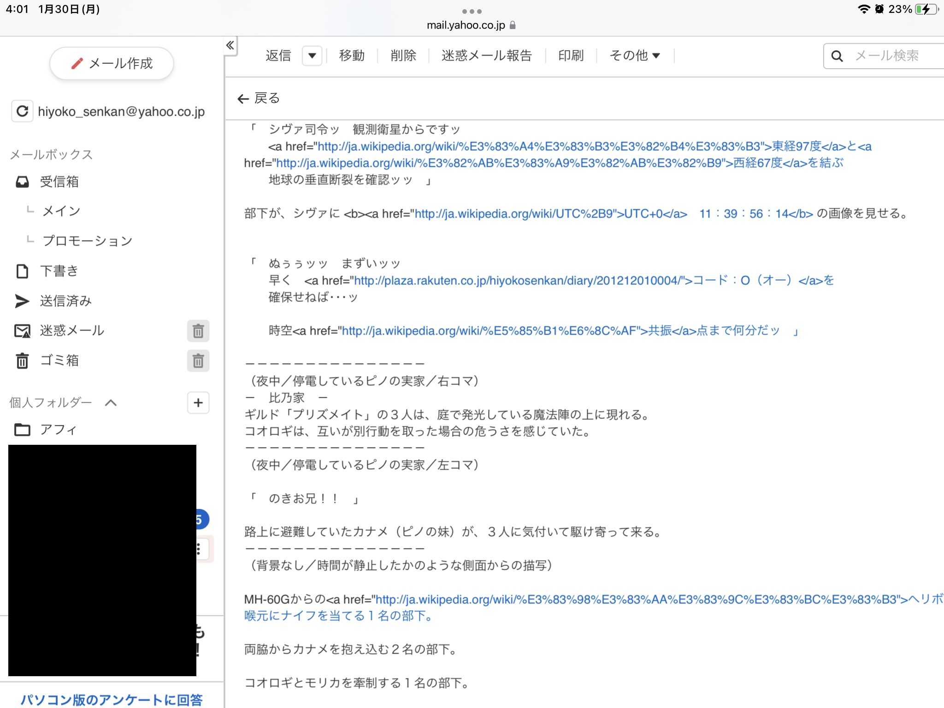
Task: Empty spam folder using trash icon
Action: tap(198, 331)
